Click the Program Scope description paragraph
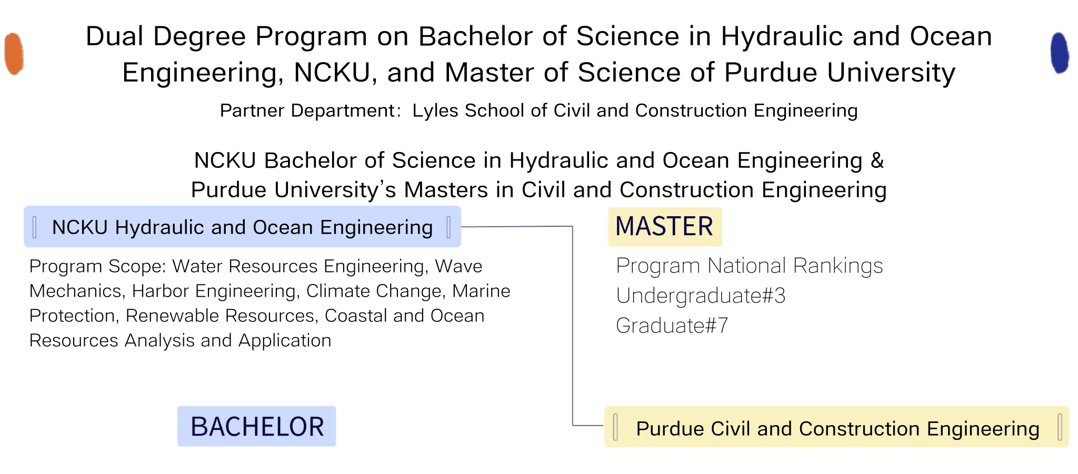 pyautogui.click(x=269, y=304)
